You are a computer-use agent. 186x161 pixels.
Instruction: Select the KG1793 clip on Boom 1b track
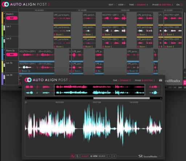[x=37, y=54]
